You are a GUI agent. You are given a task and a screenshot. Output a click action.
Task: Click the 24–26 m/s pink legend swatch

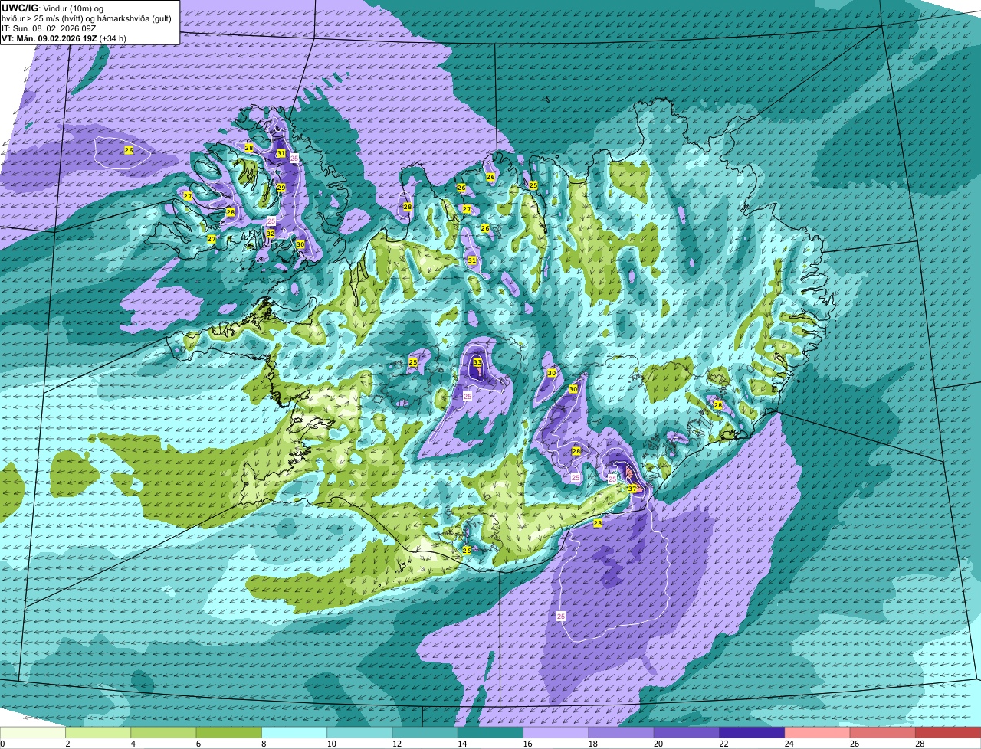(x=818, y=732)
